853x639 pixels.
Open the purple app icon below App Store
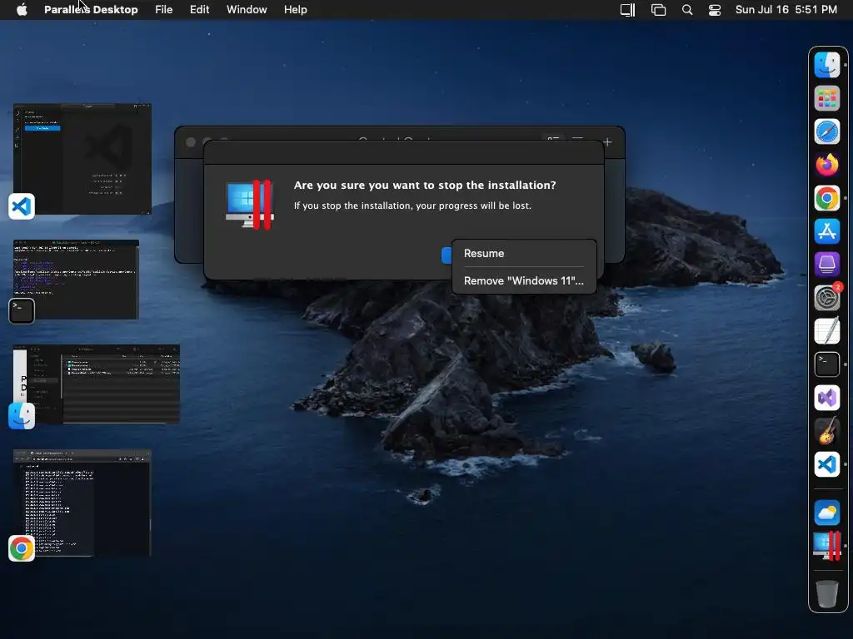tap(827, 265)
